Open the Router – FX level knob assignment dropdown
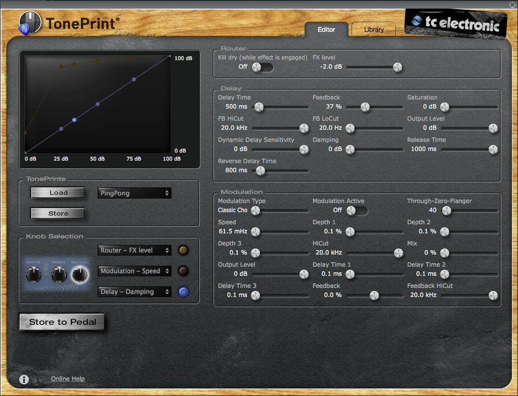Image resolution: width=518 pixels, height=396 pixels. point(134,250)
